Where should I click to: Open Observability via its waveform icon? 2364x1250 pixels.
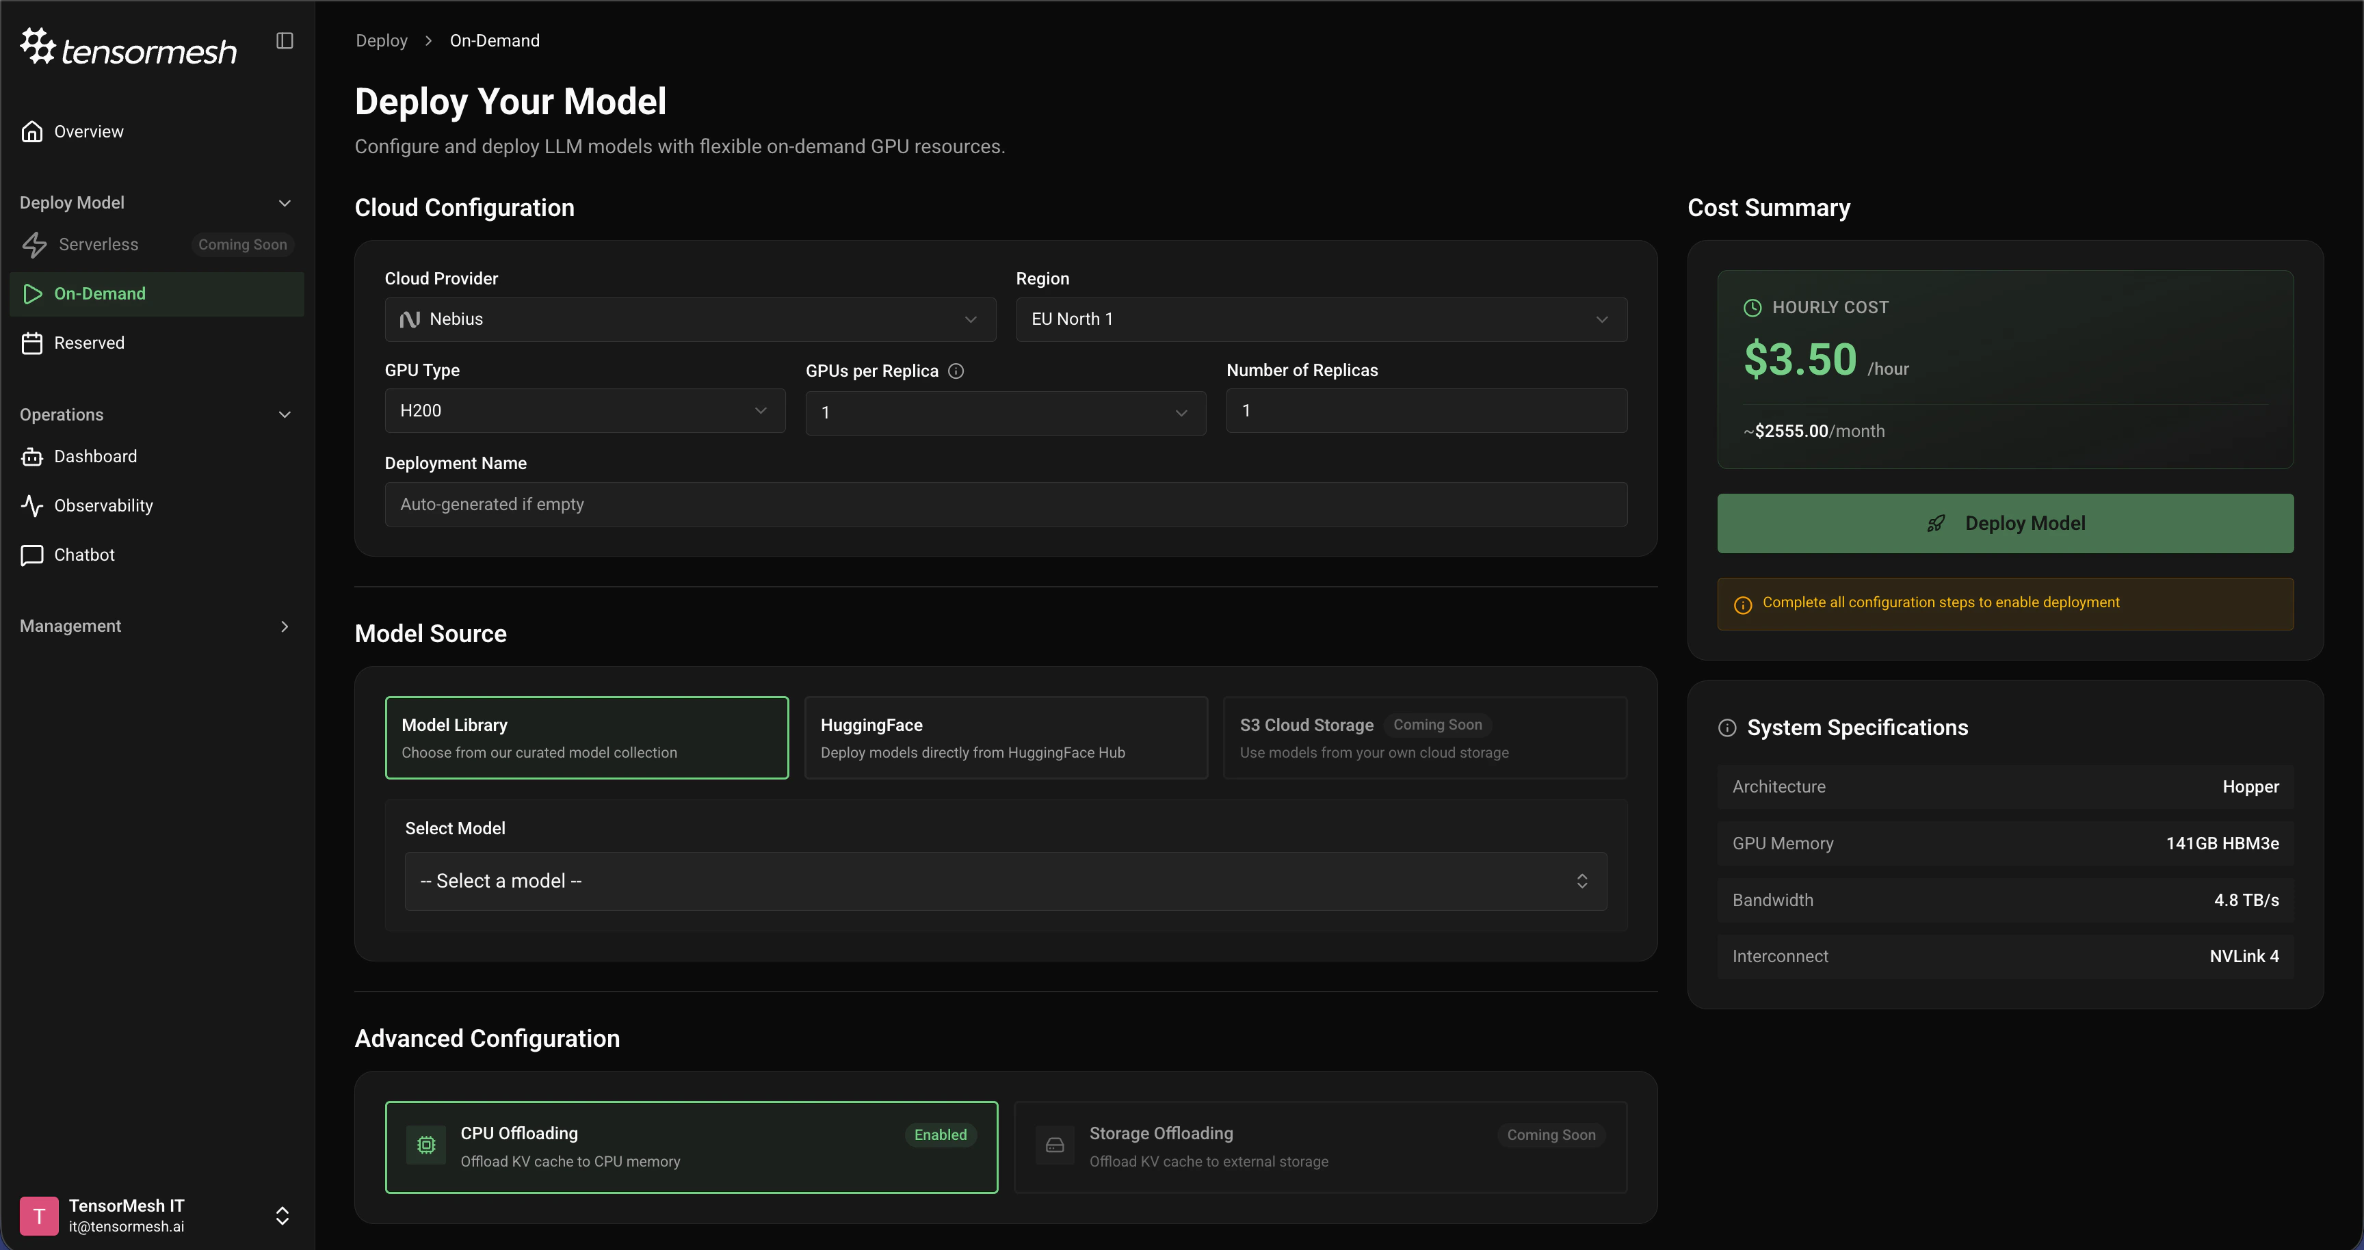[x=32, y=505]
